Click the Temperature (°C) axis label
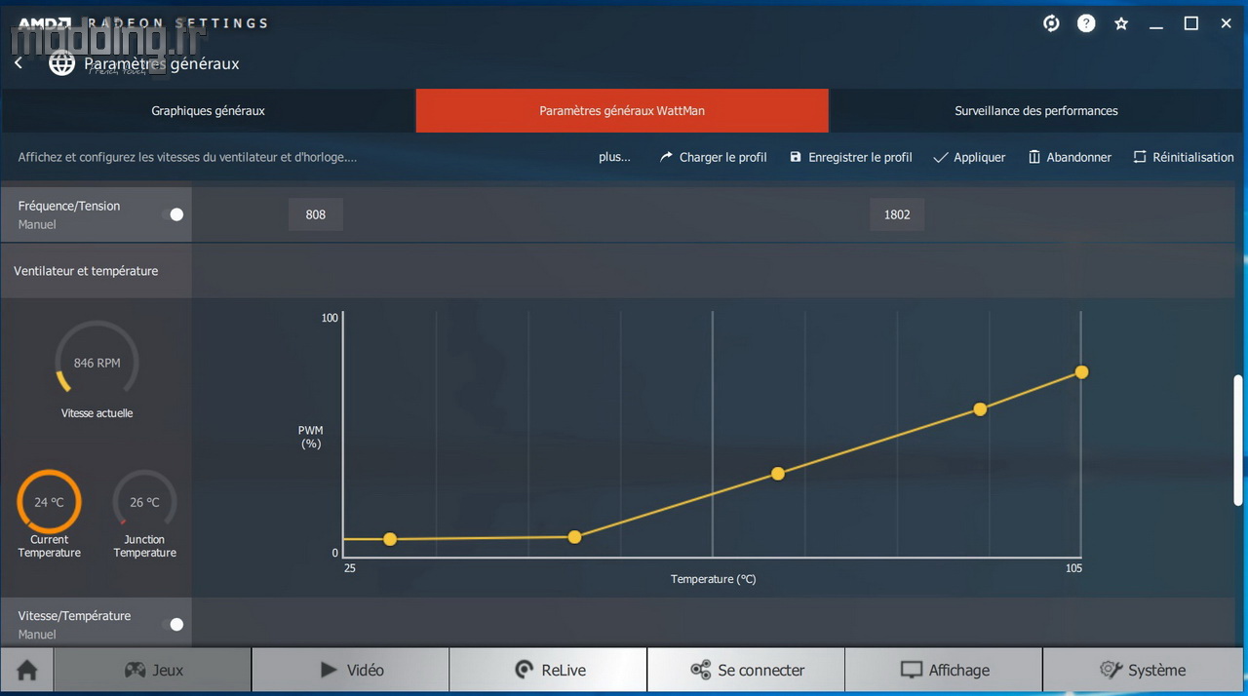 point(713,579)
